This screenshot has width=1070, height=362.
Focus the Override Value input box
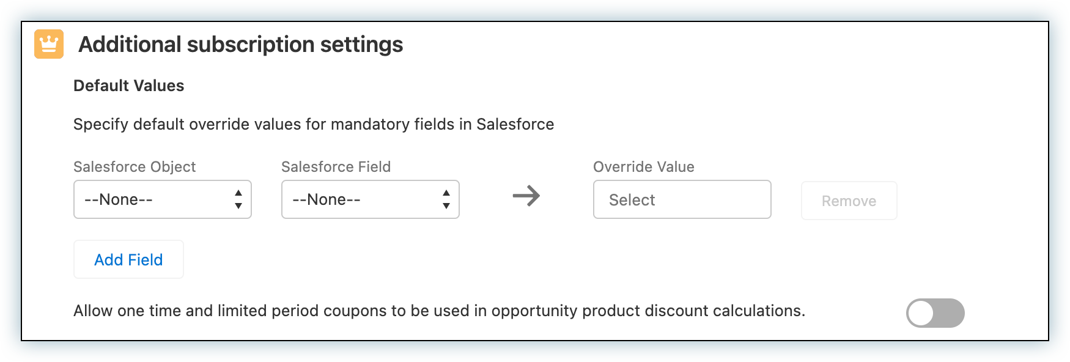pyautogui.click(x=682, y=199)
